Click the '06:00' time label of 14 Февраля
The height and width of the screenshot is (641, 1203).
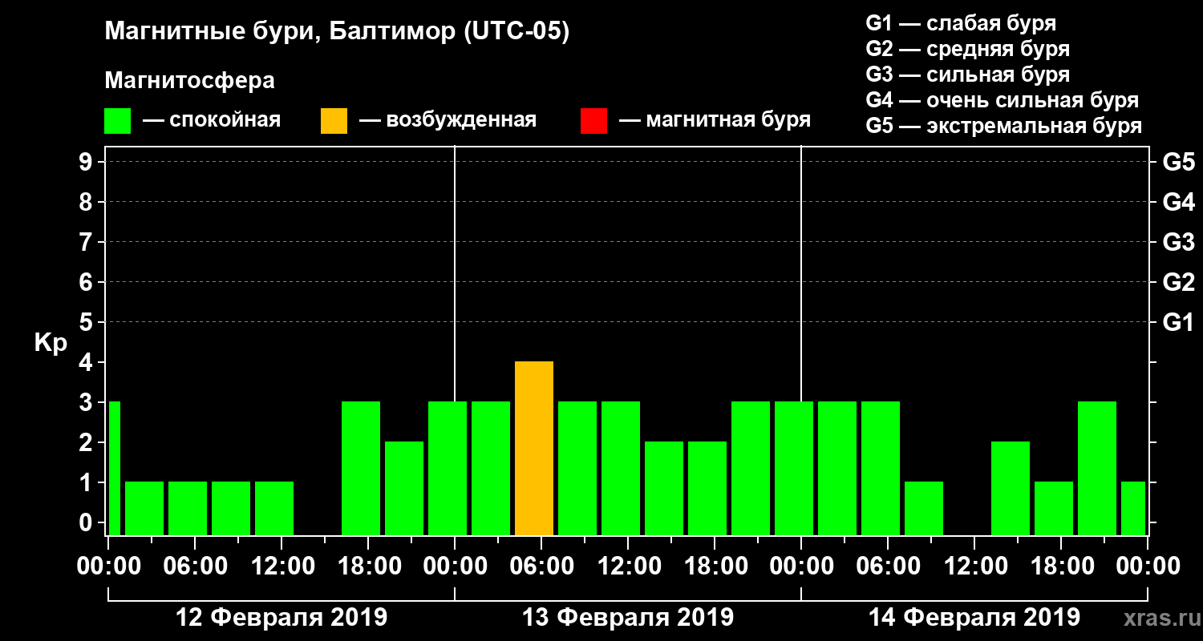click(x=888, y=566)
